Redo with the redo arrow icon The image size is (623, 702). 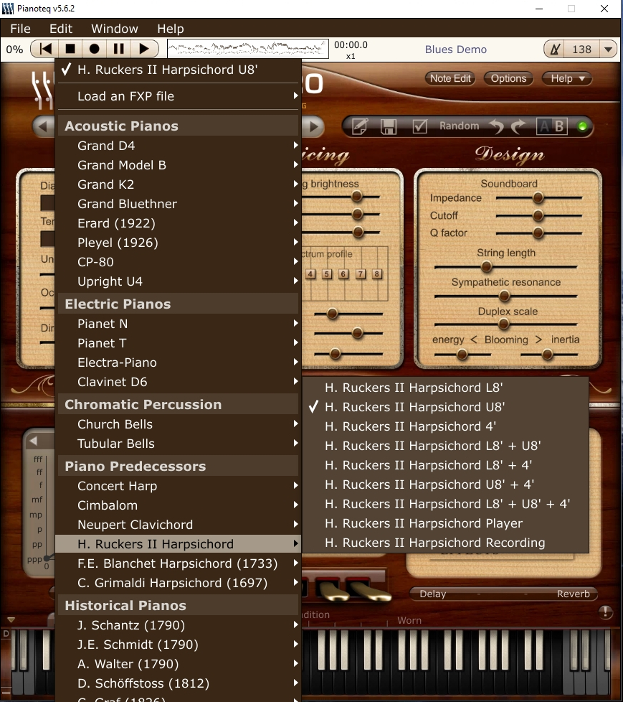[518, 127]
